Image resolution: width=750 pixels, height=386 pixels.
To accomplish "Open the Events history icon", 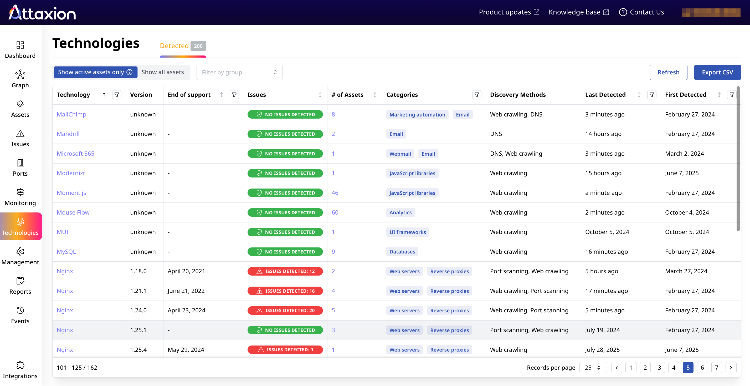I will [20, 310].
